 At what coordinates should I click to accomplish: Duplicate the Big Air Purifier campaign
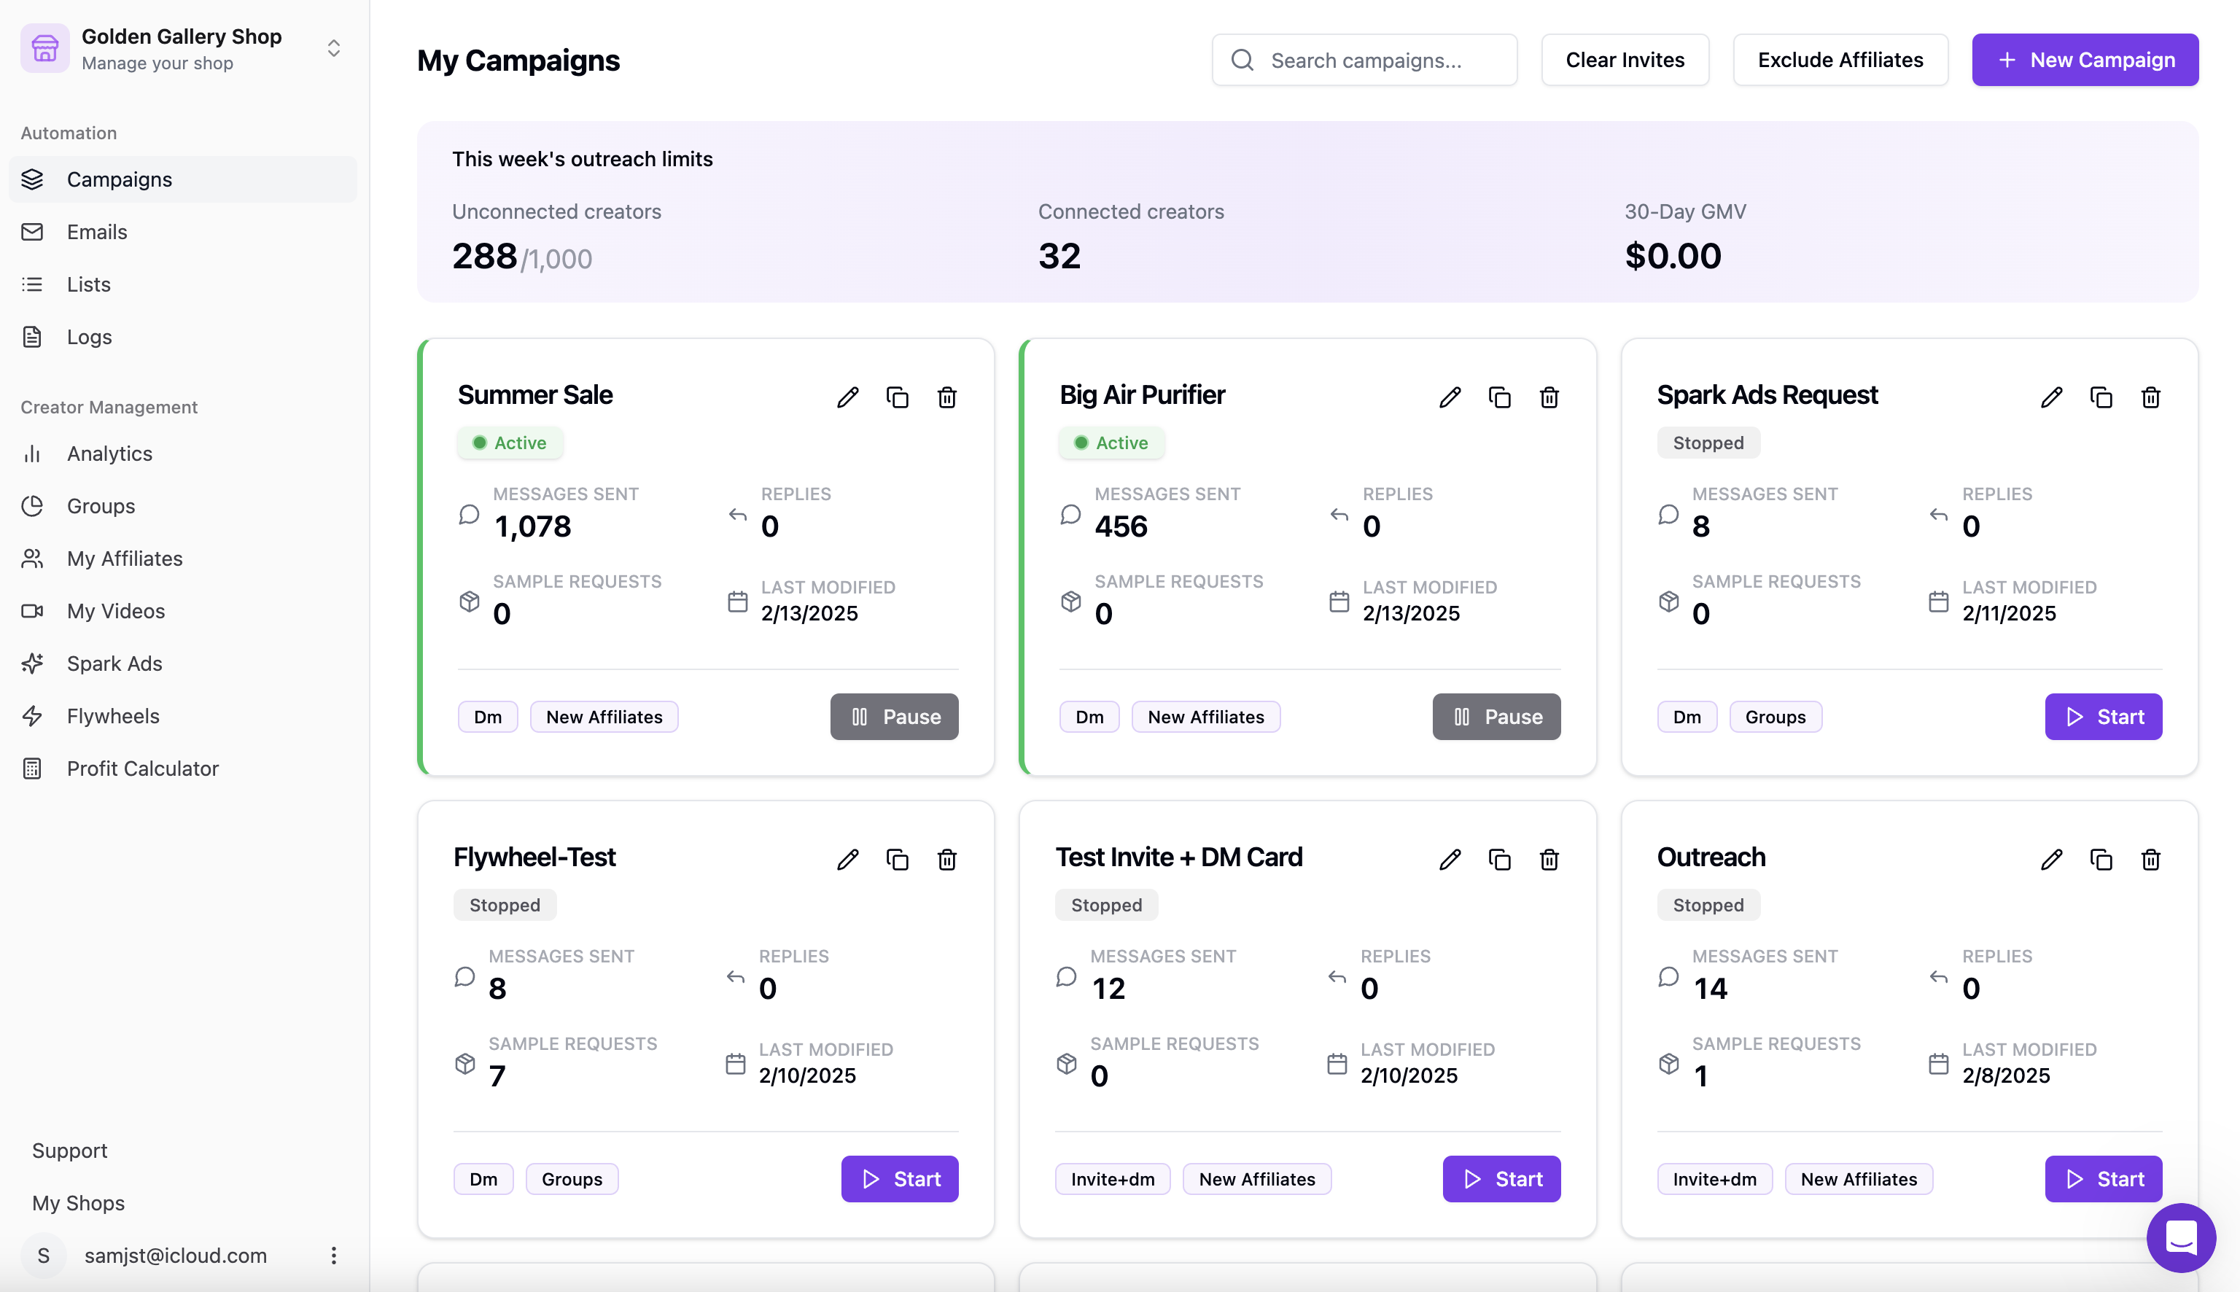pyautogui.click(x=1499, y=397)
